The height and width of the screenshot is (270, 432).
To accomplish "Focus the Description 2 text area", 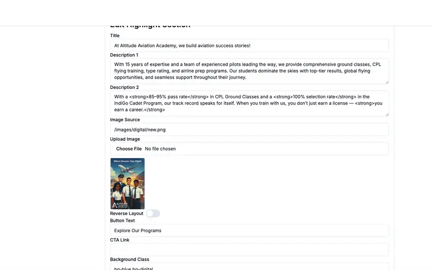I will point(249,103).
